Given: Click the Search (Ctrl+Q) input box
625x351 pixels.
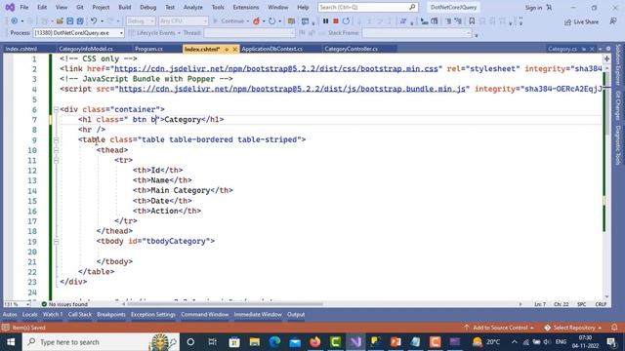Looking at the screenshot, I should pos(367,7).
